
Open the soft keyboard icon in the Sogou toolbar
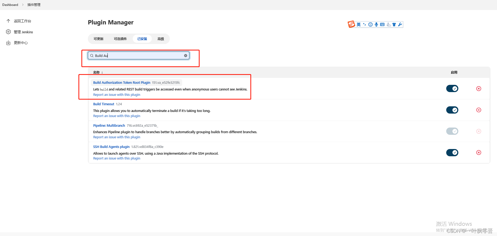click(x=382, y=24)
